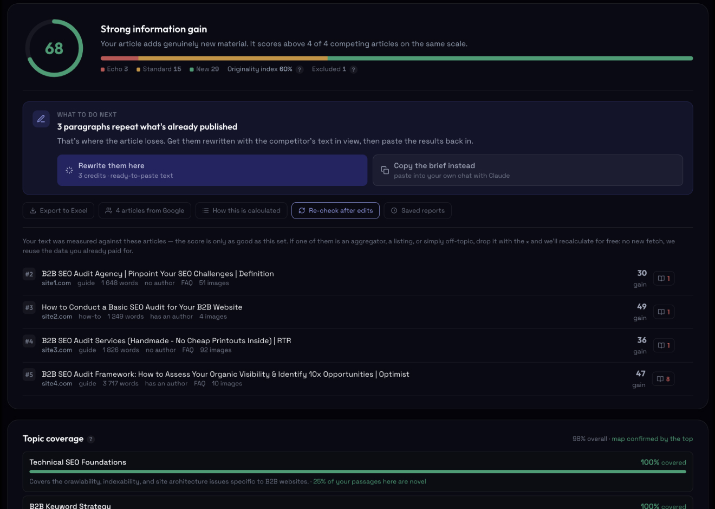Image resolution: width=715 pixels, height=509 pixels.
Task: Click the 98% overall text
Action: (x=590, y=439)
